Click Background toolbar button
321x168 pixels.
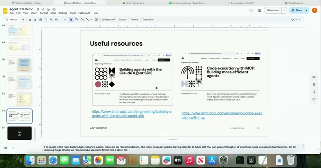click(x=108, y=20)
